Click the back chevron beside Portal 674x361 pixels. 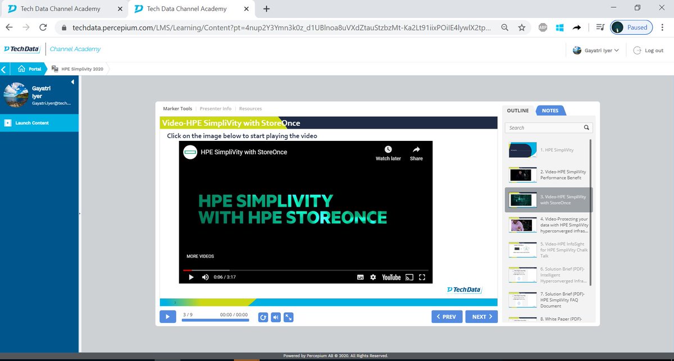(x=4, y=69)
